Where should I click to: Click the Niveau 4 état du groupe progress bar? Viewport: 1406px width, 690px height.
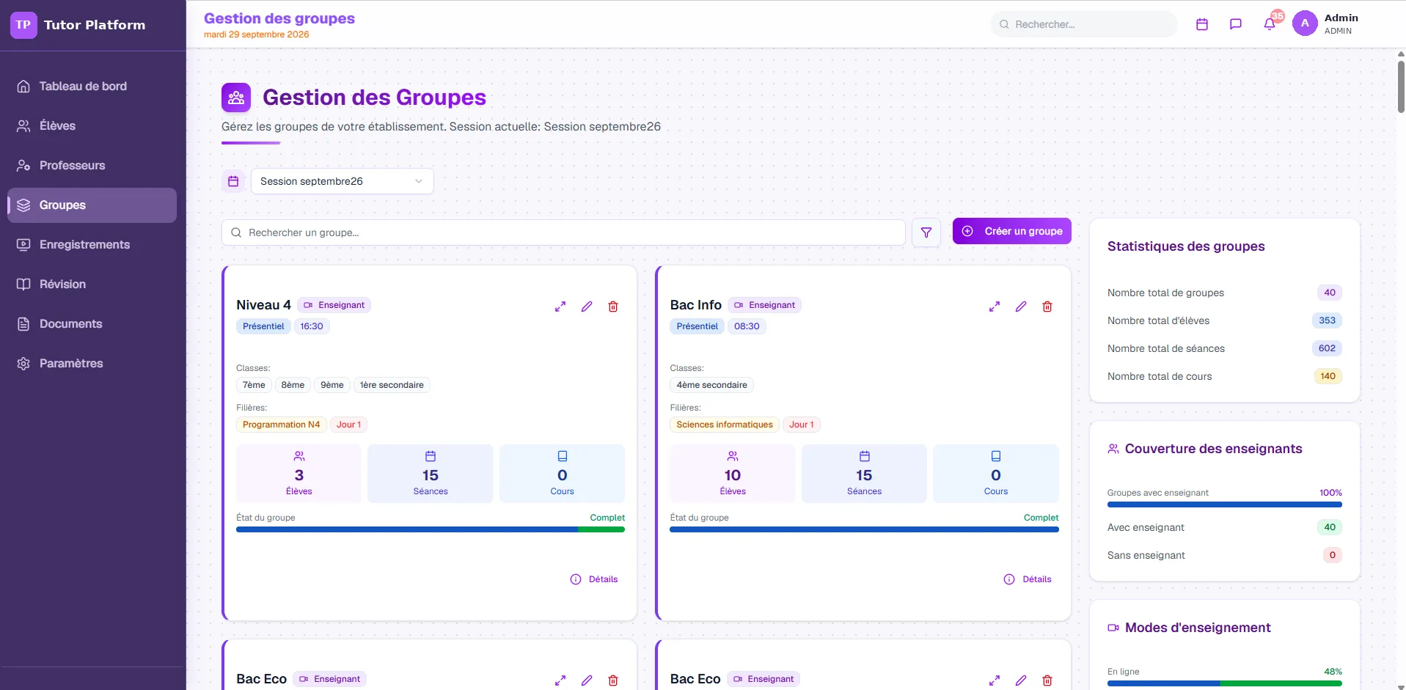[x=431, y=529]
